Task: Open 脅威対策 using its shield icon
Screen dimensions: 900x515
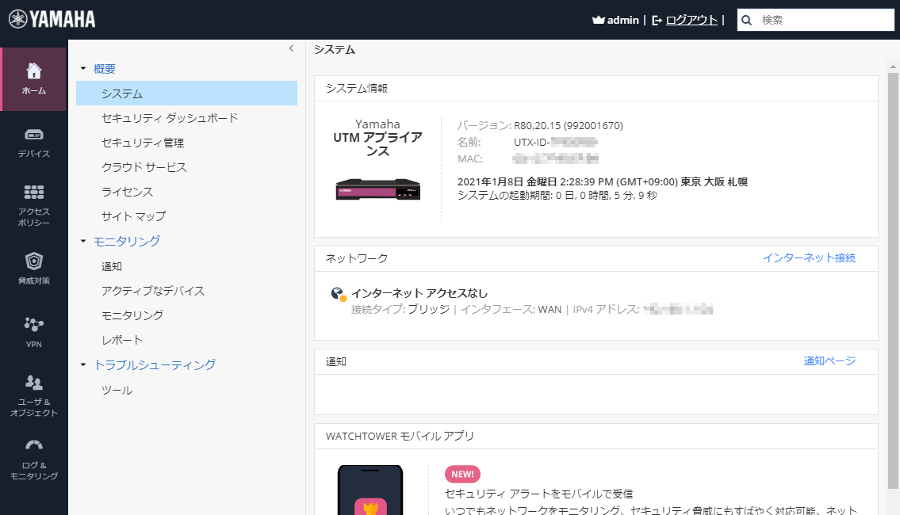Action: (x=33, y=261)
